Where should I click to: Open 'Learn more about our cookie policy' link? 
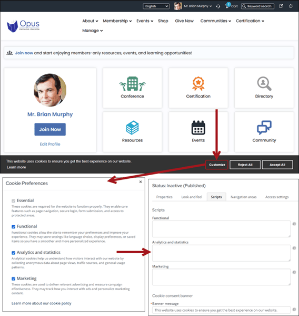pos(42,303)
